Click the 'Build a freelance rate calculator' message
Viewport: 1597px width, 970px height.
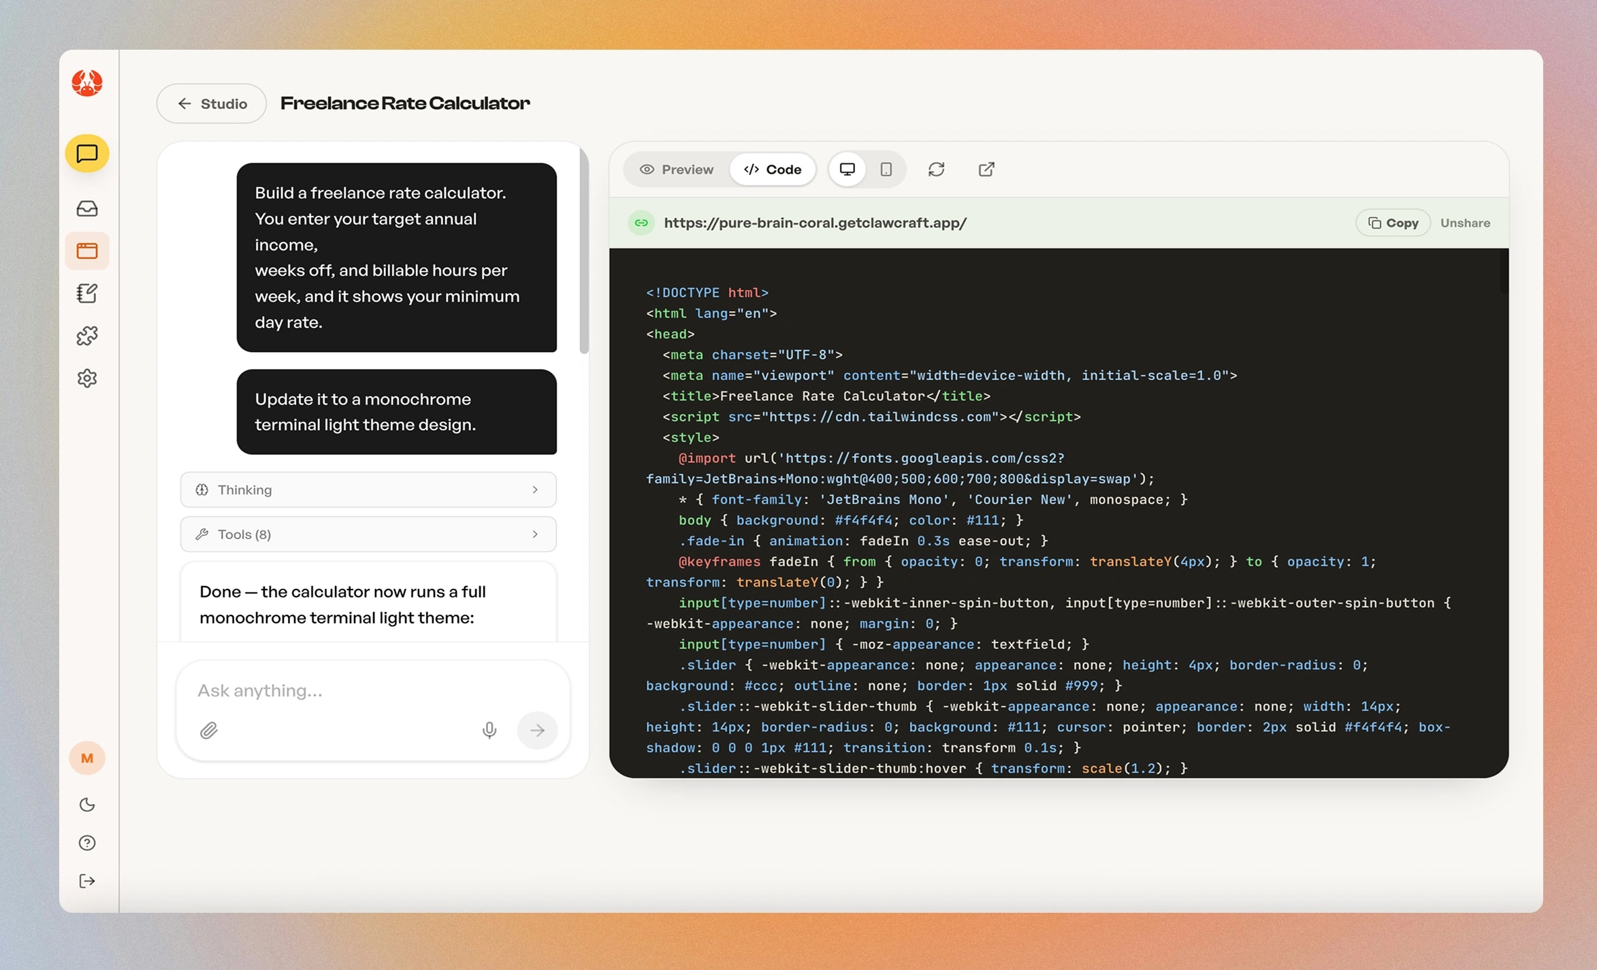click(x=397, y=257)
